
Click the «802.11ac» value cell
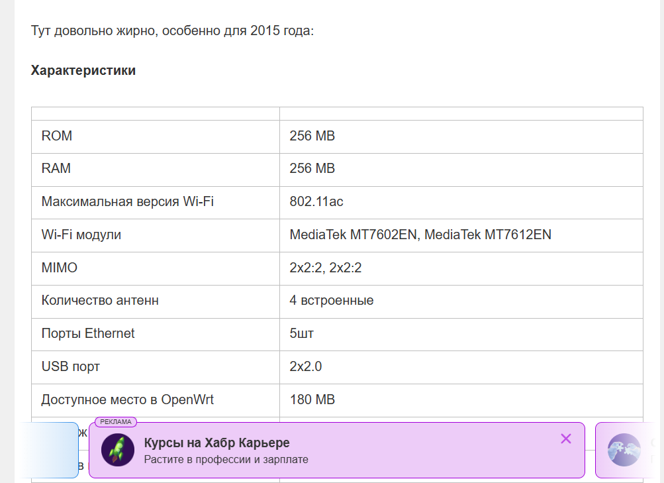tap(316, 201)
